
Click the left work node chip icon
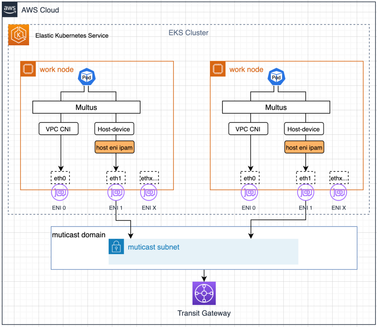pos(28,69)
